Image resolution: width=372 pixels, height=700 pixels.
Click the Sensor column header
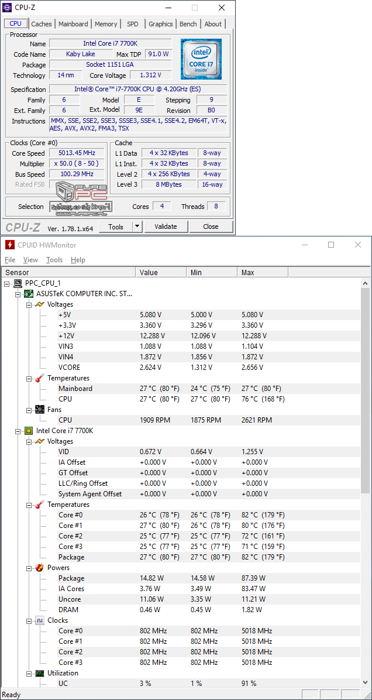tap(68, 272)
